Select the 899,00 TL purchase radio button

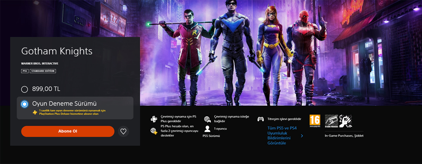tap(25, 89)
